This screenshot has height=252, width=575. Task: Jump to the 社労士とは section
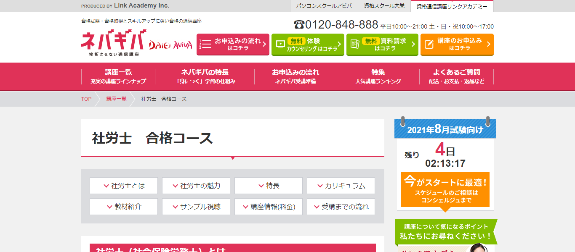(124, 186)
